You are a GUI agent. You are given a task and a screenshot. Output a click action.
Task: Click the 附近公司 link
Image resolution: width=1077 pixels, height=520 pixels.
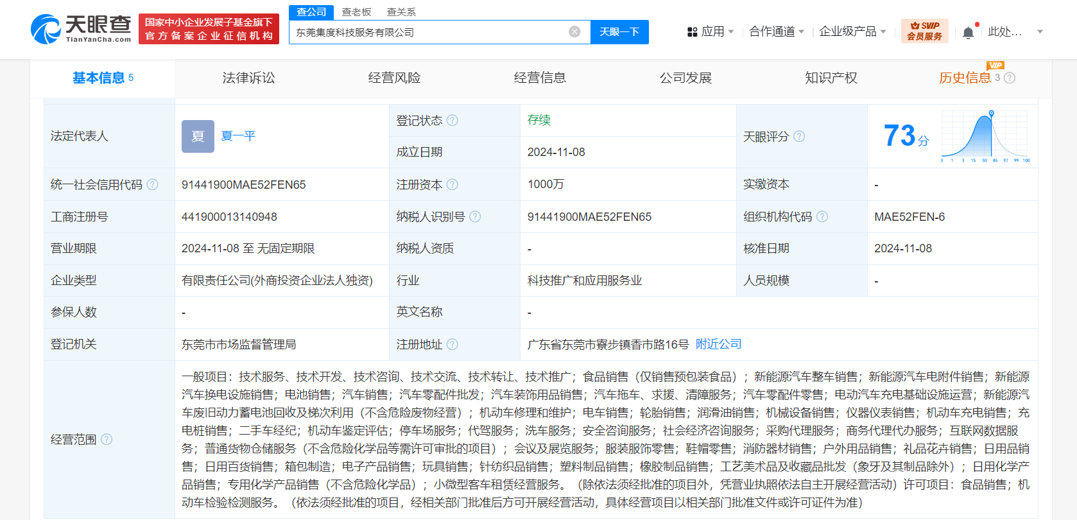click(x=718, y=344)
